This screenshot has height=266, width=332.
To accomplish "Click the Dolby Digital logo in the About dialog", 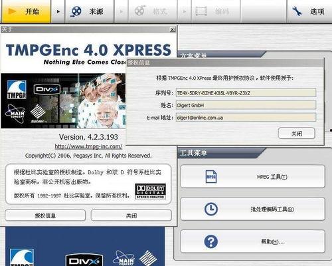I will pyautogui.click(x=150, y=192).
